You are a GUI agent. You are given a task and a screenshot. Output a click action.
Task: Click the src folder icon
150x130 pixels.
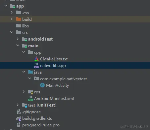19,32
